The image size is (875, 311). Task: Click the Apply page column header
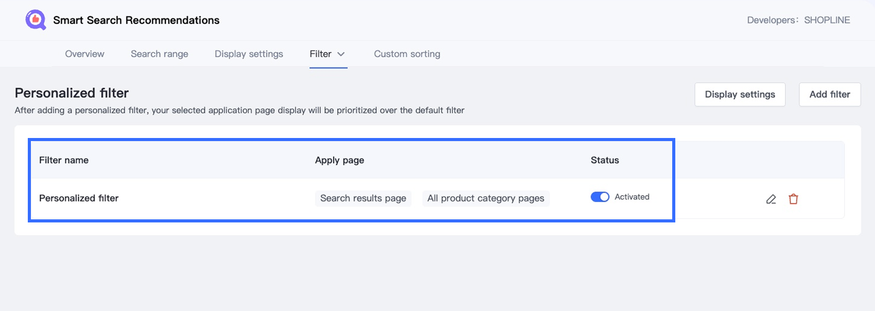(339, 160)
